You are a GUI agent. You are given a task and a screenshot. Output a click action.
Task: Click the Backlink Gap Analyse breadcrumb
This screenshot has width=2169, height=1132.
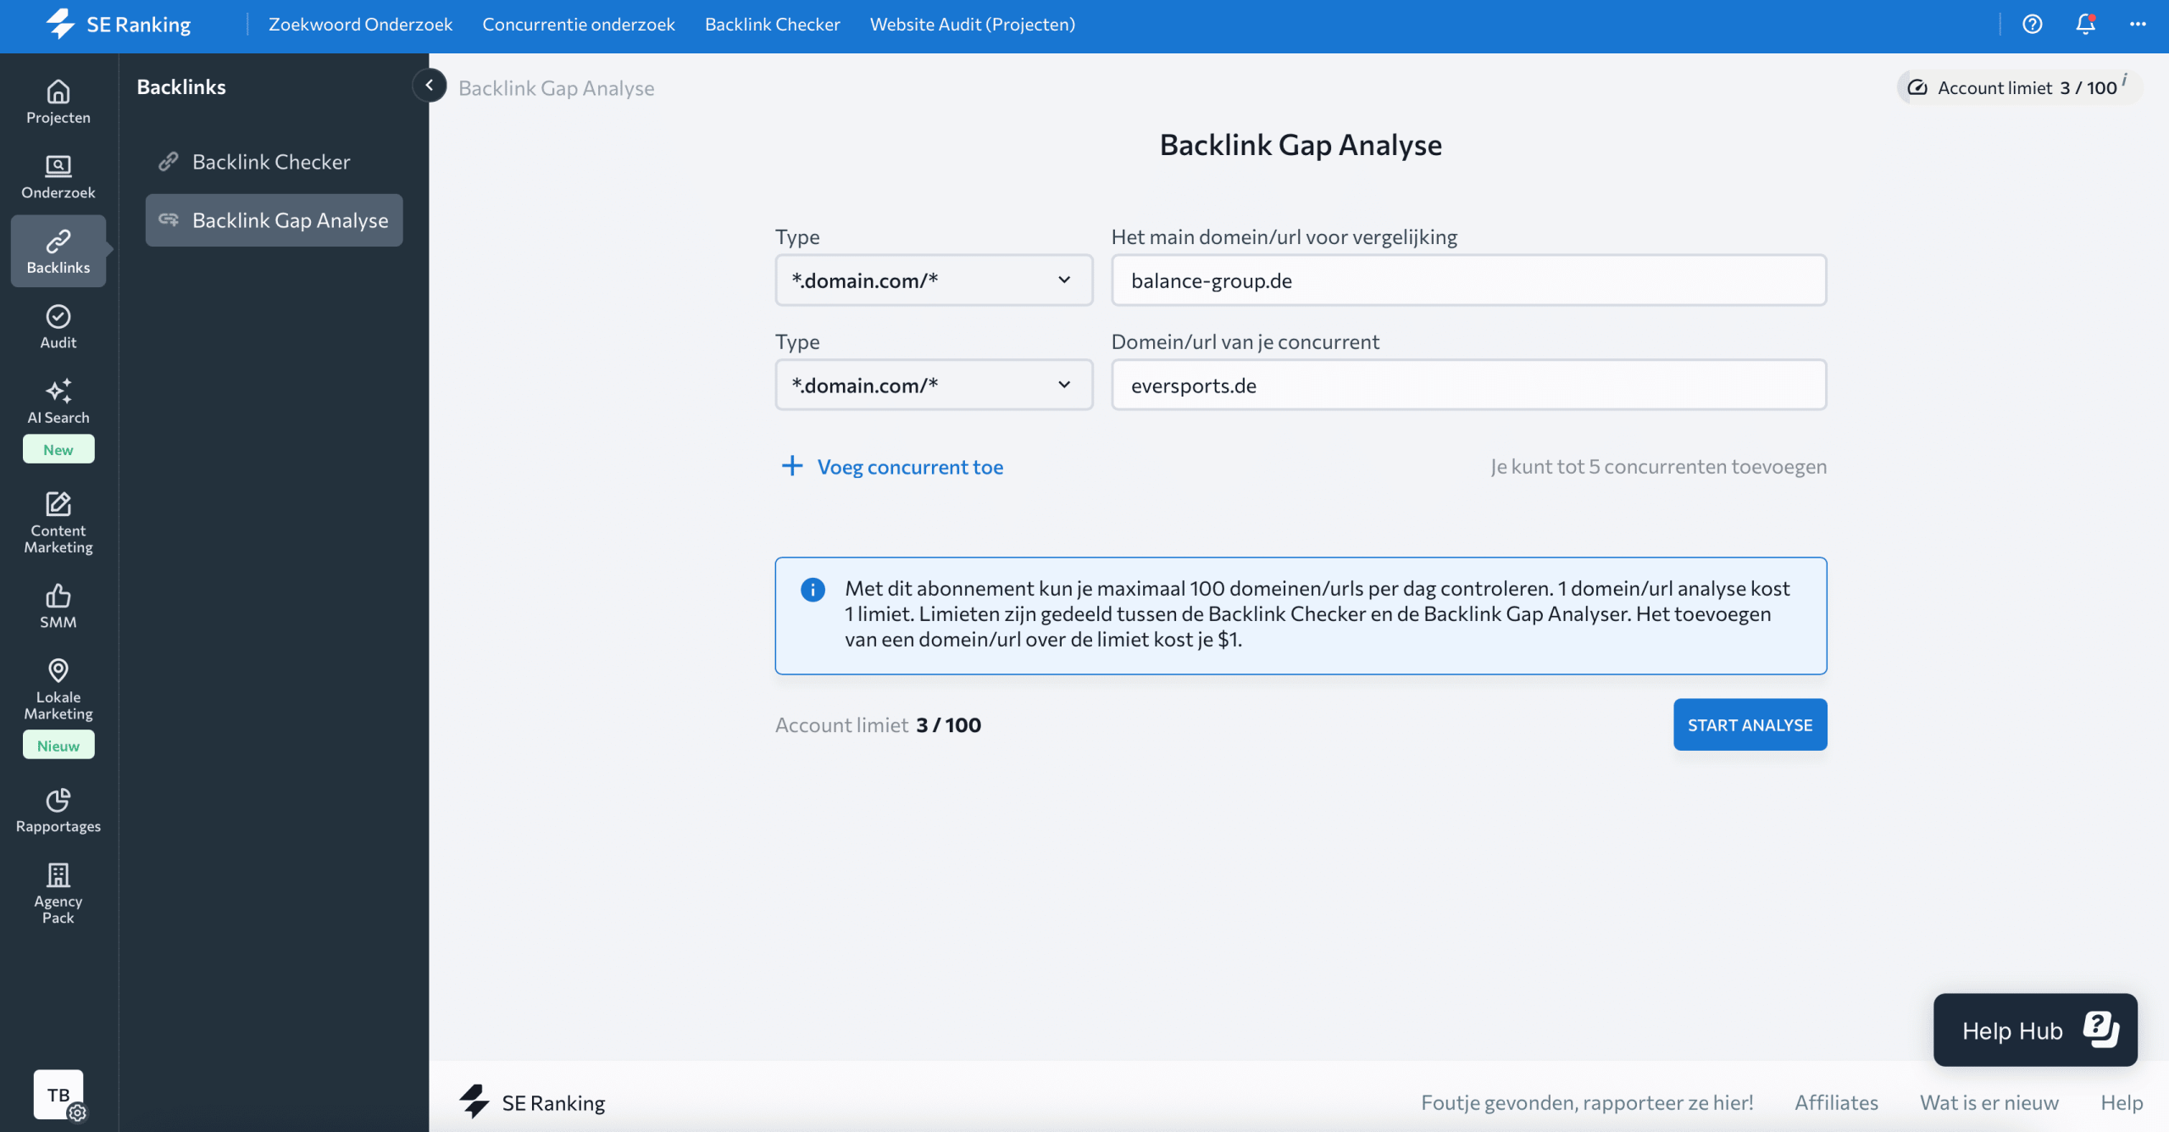tap(557, 87)
